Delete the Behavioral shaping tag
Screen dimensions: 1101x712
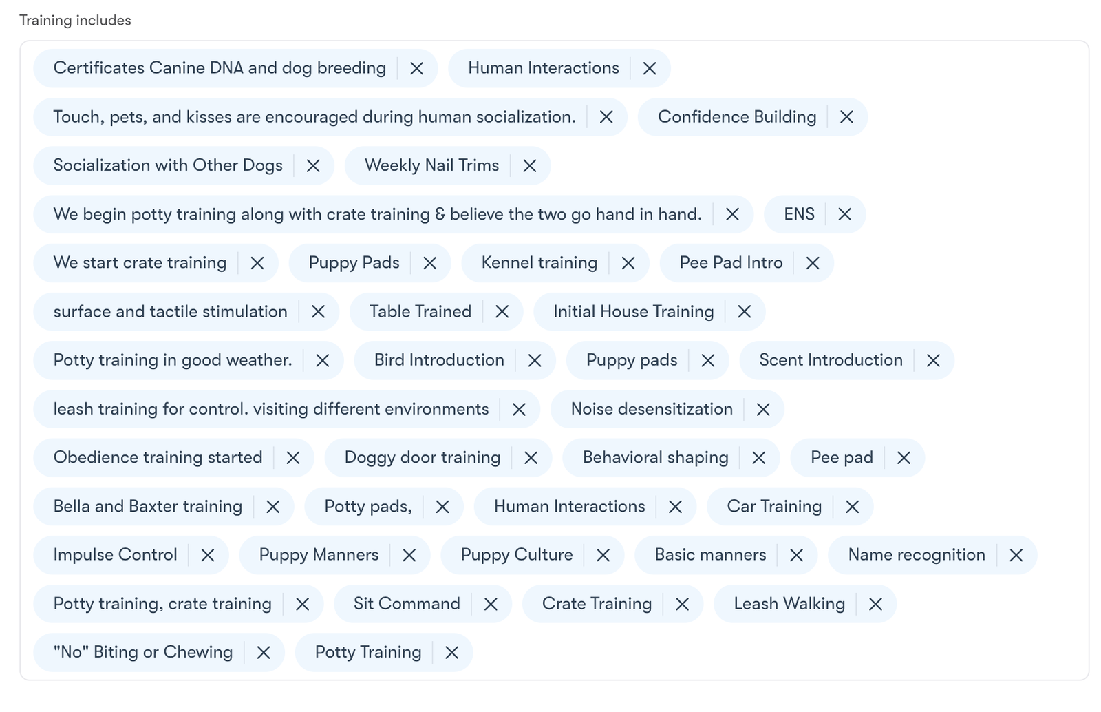pyautogui.click(x=758, y=458)
